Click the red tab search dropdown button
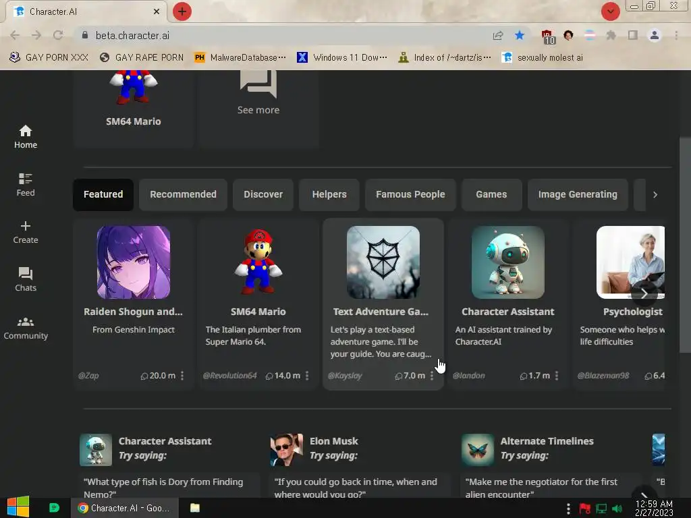This screenshot has height=518, width=691. pos(610,11)
